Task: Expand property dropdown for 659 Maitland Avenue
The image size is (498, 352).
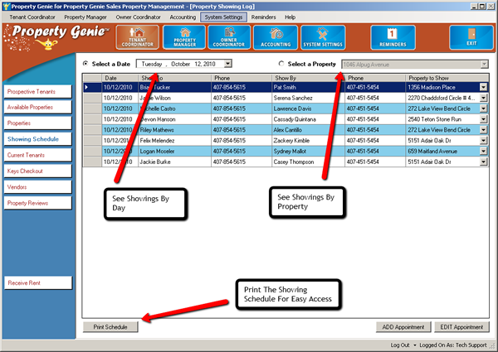Action: [483, 151]
